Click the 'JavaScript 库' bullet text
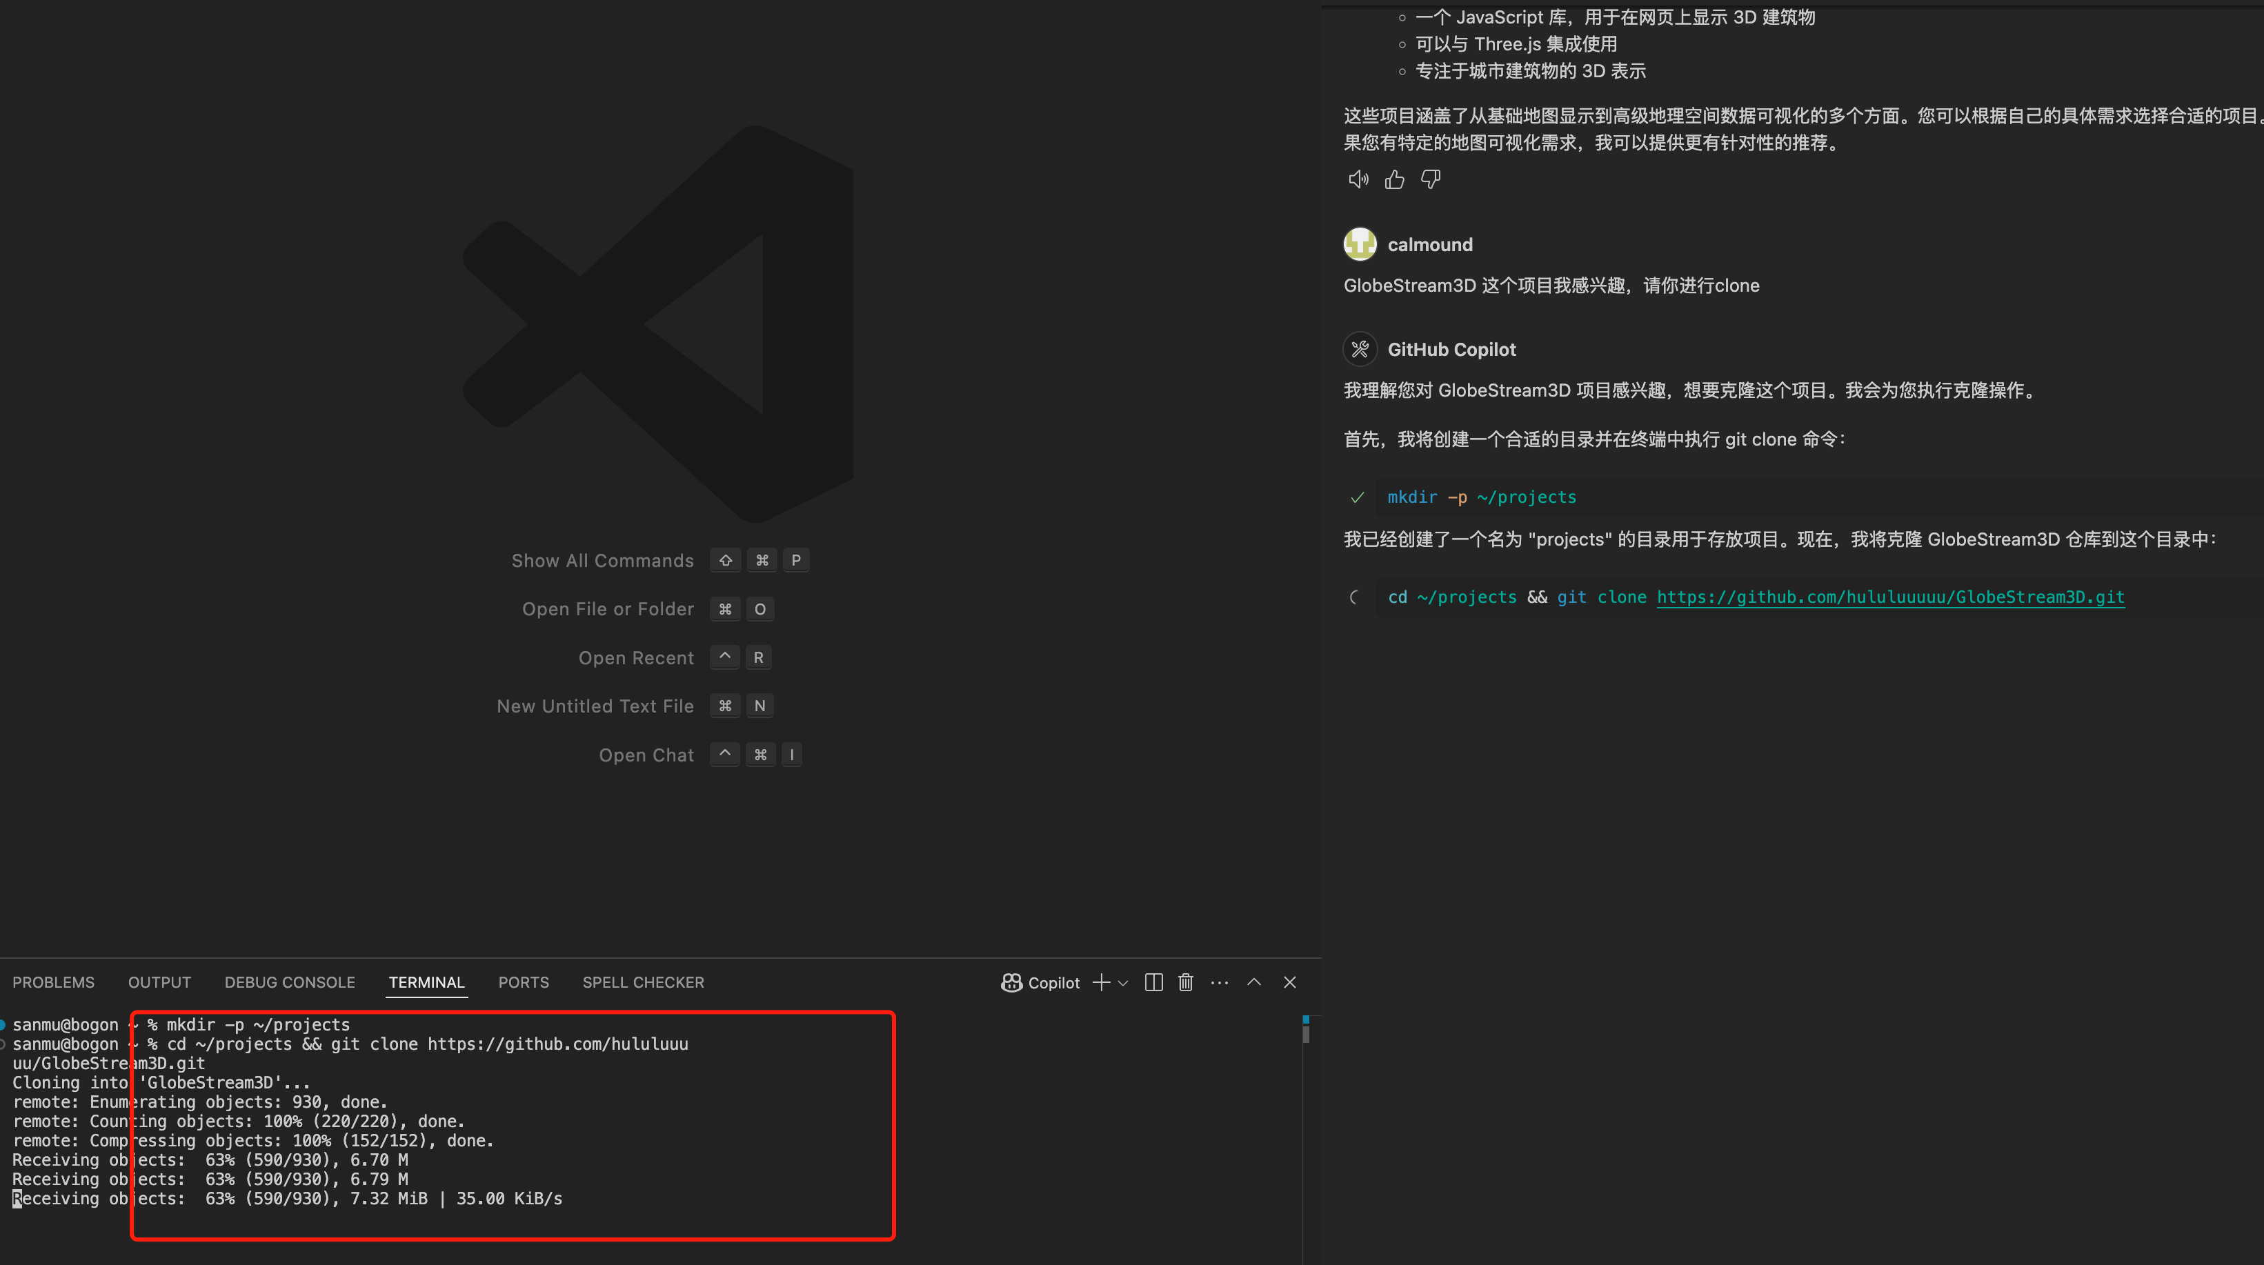 tap(1616, 17)
